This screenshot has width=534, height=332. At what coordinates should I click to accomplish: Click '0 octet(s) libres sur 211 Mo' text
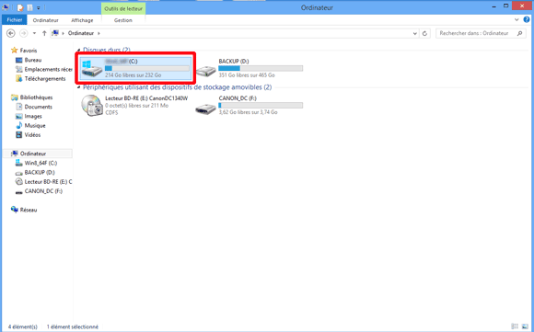pos(136,106)
